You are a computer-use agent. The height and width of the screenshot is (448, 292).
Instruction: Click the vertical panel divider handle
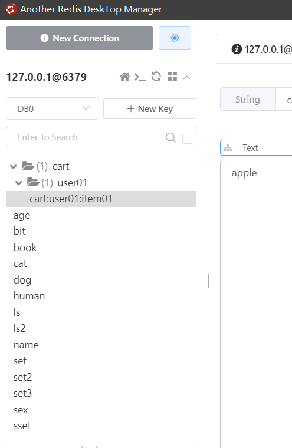[x=209, y=281]
